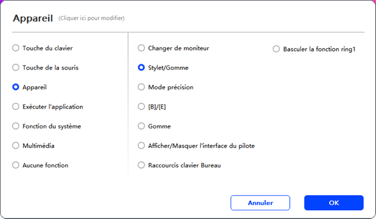This screenshot has height=219, width=376.
Task: Click the Appareil title to rename
Action: (x=32, y=18)
